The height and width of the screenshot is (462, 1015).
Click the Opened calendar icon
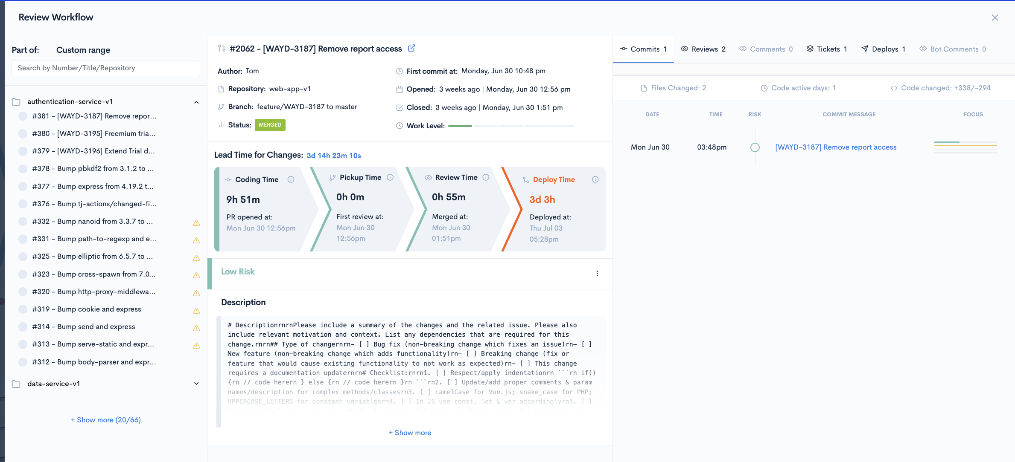pyautogui.click(x=400, y=90)
